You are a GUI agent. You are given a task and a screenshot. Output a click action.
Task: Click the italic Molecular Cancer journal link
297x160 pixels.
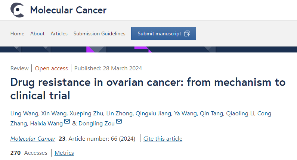click(x=33, y=139)
